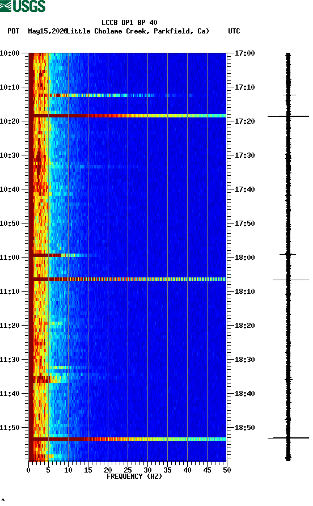Image resolution: width=313 pixels, height=506 pixels.
Task: Click the 11:50 PDT time label
Action: pyautogui.click(x=10, y=428)
